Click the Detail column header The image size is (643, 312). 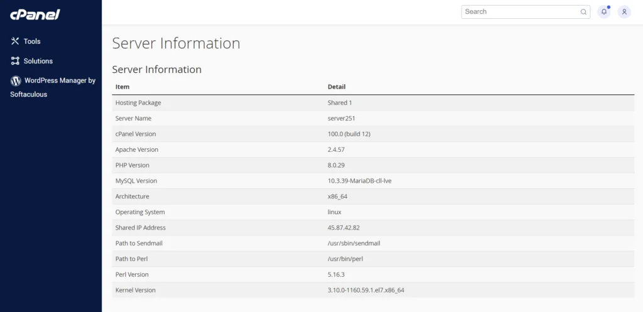337,87
